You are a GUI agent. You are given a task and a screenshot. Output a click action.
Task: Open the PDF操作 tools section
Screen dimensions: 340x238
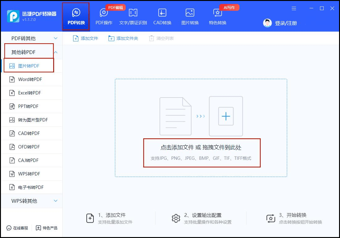click(x=104, y=13)
